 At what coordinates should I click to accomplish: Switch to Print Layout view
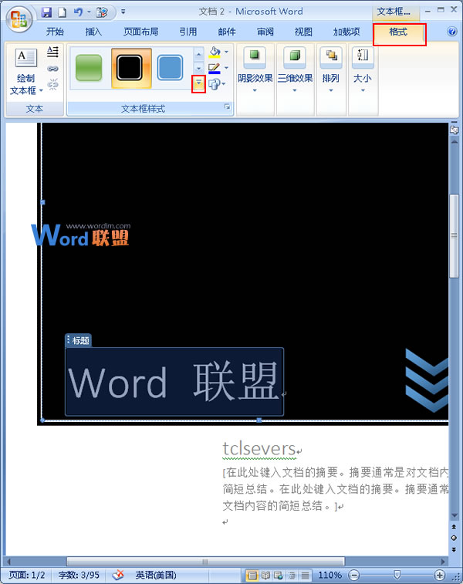pos(252,576)
